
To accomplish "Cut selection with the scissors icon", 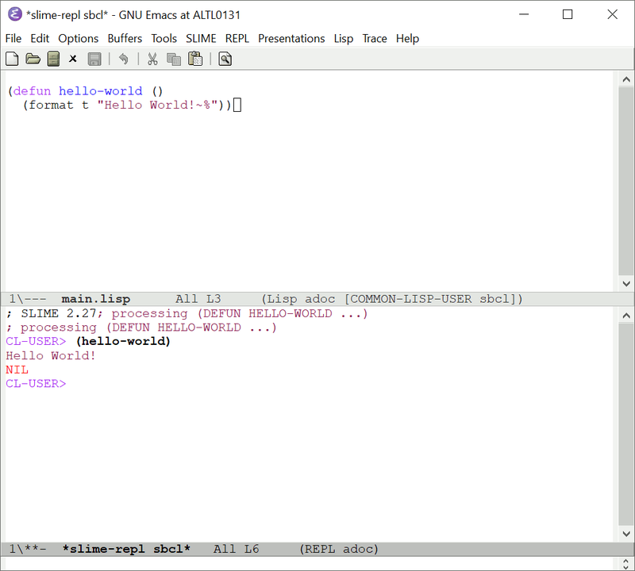I will [x=152, y=58].
